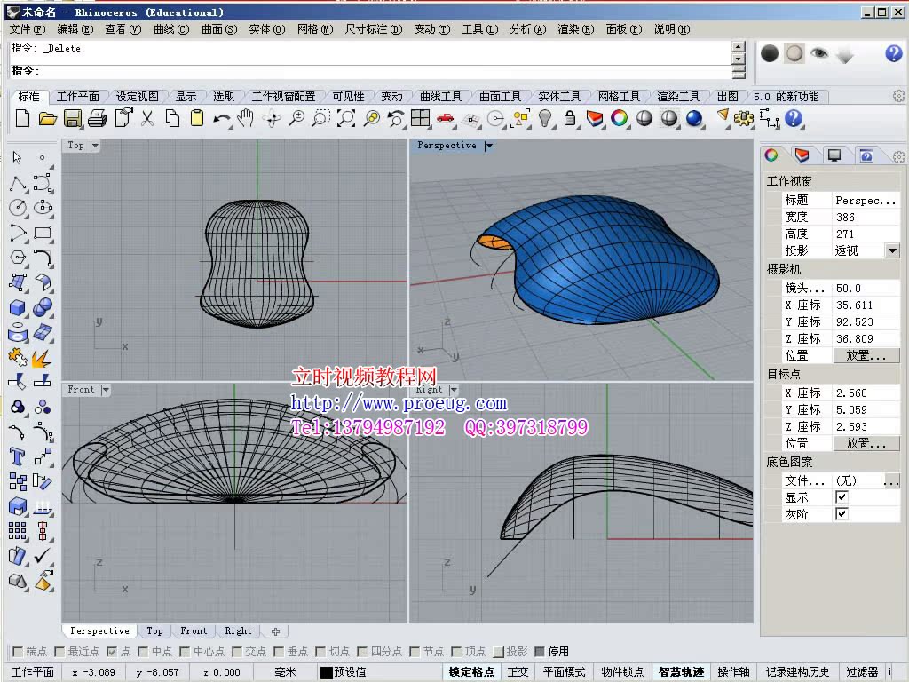The image size is (909, 682).
Task: Enable the 交点 osnap checkbox
Action: pyautogui.click(x=236, y=652)
